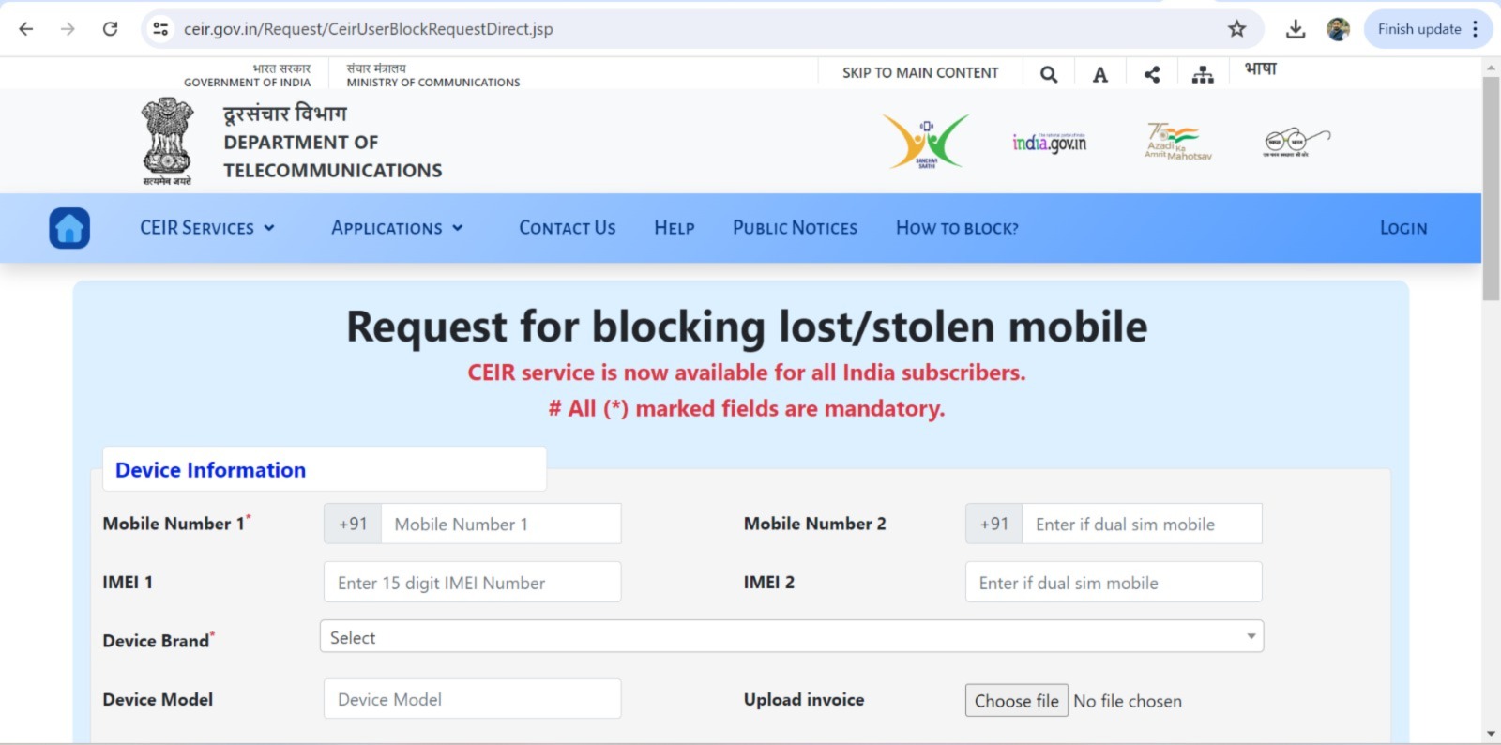
Task: Click the Department of Telecommunications emblem
Action: point(166,138)
